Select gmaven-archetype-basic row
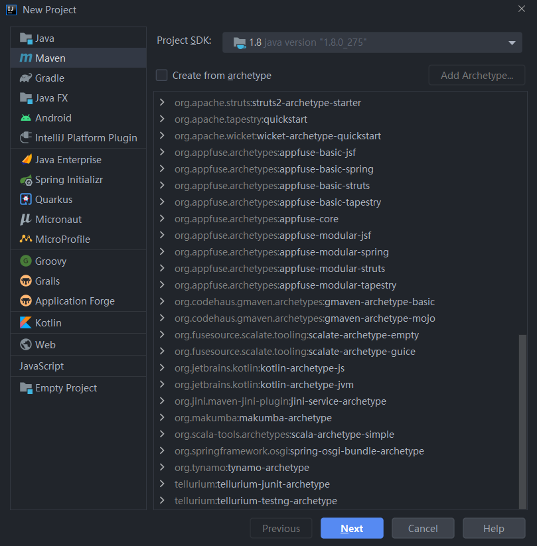This screenshot has width=537, height=546. pyautogui.click(x=340, y=302)
